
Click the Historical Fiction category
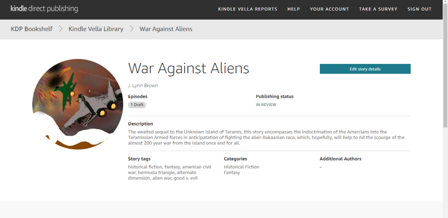click(241, 167)
